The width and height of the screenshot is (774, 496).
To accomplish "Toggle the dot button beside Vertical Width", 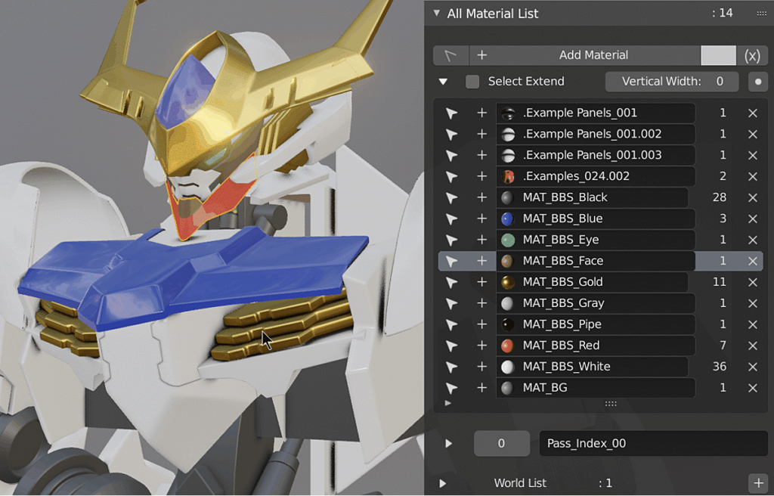I will (x=758, y=82).
